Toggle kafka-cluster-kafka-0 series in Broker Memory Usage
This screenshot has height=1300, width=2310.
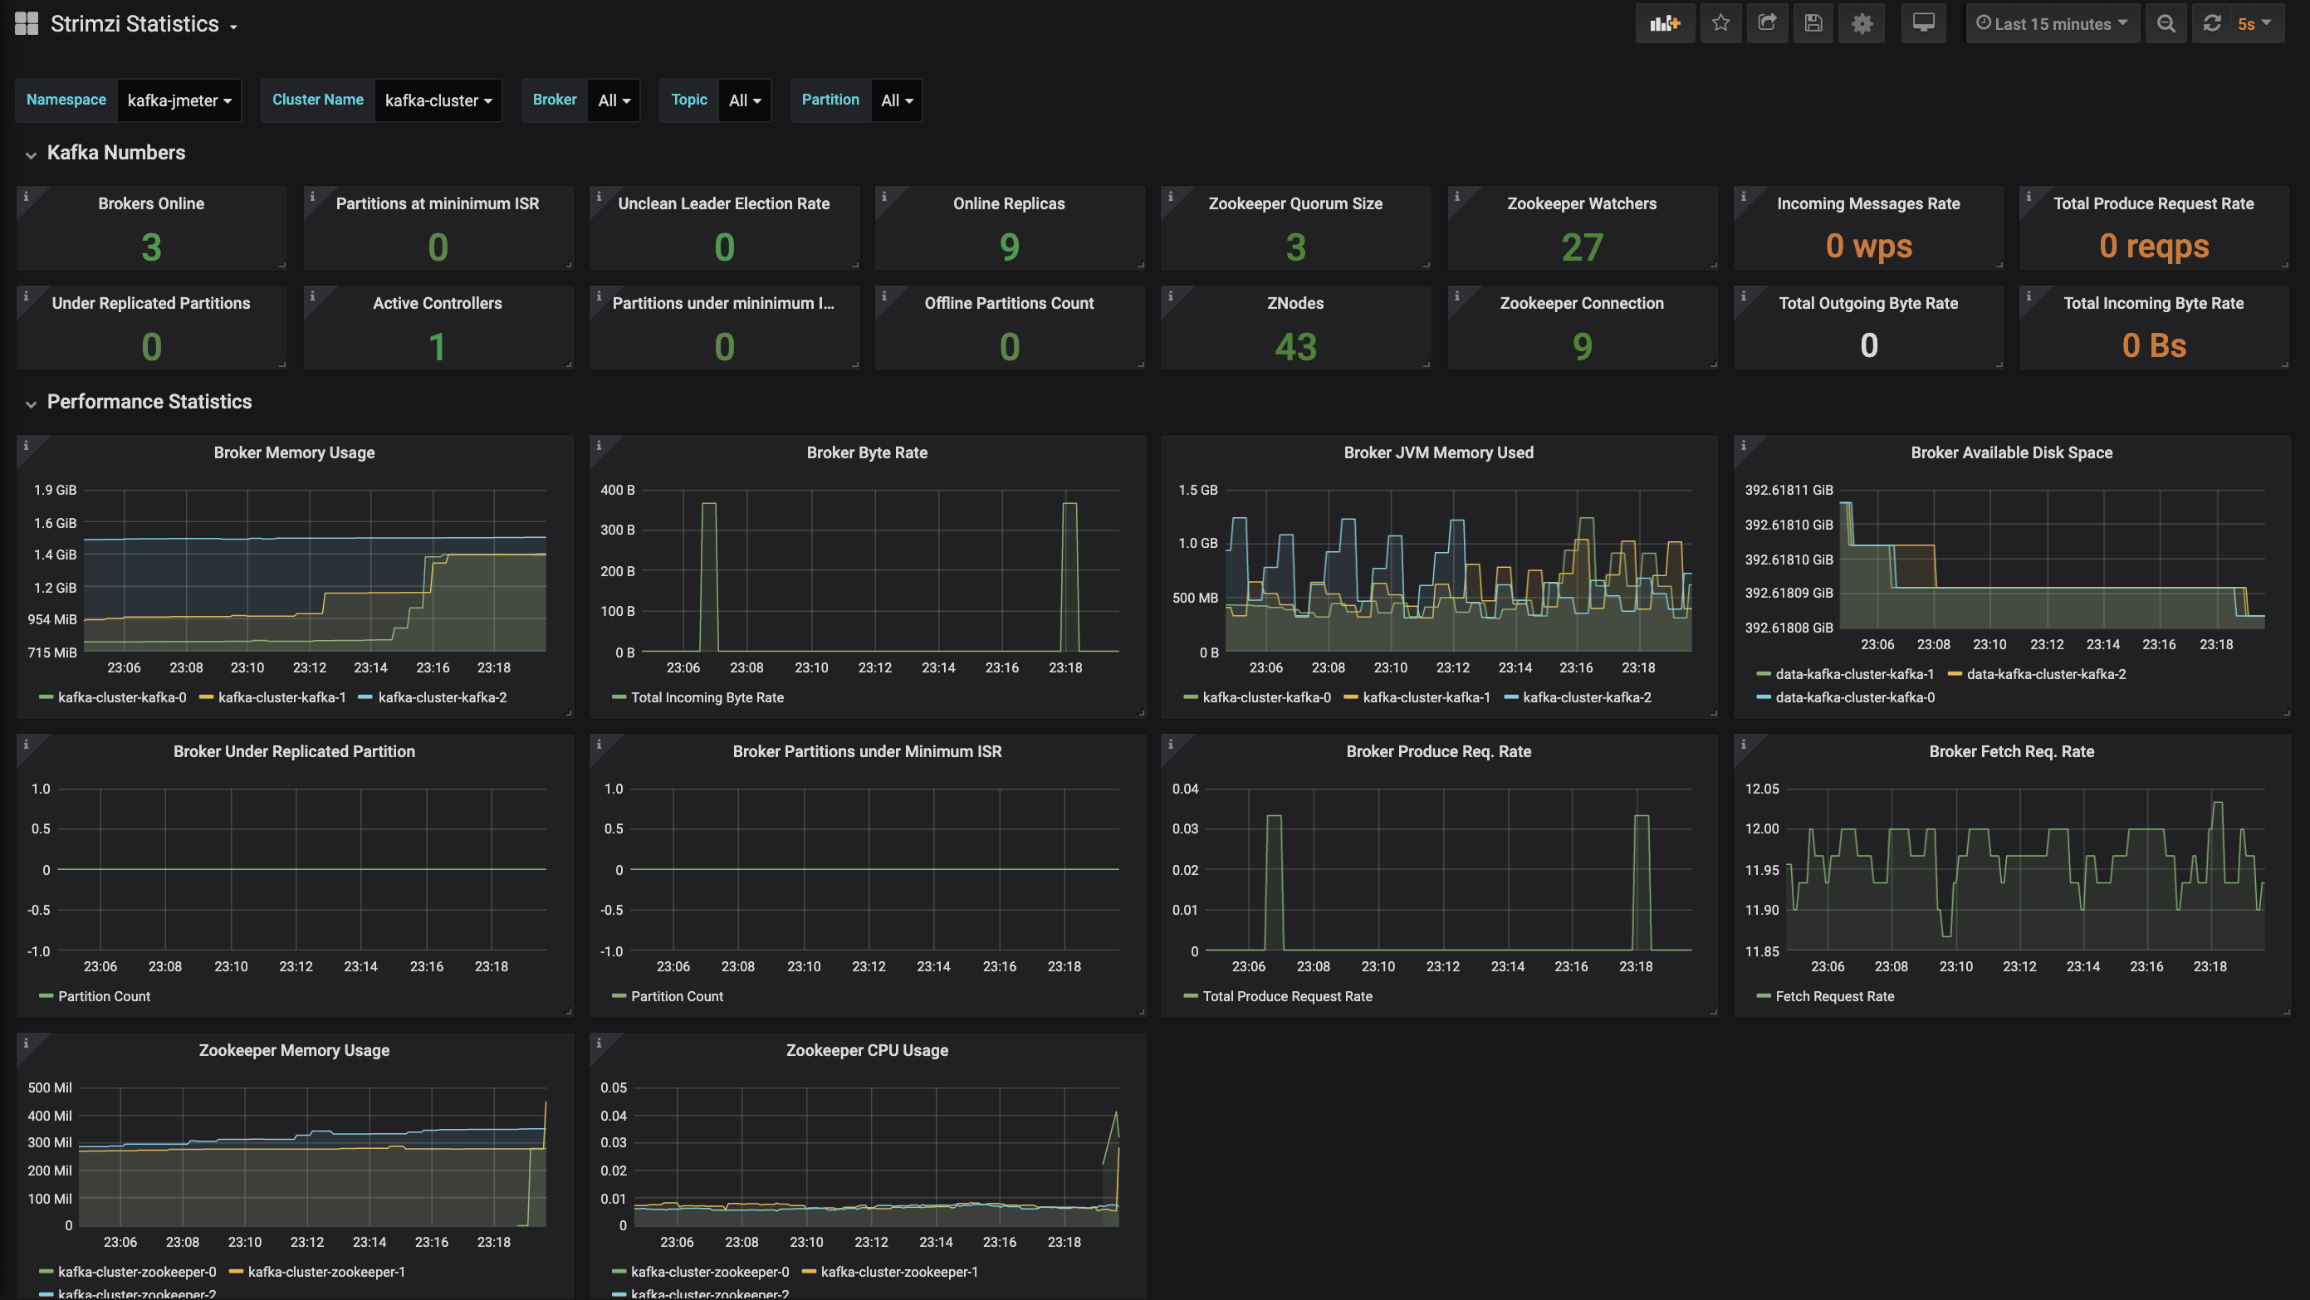[122, 697]
